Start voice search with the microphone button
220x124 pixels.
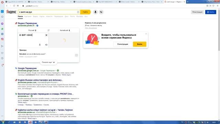pos(96,12)
